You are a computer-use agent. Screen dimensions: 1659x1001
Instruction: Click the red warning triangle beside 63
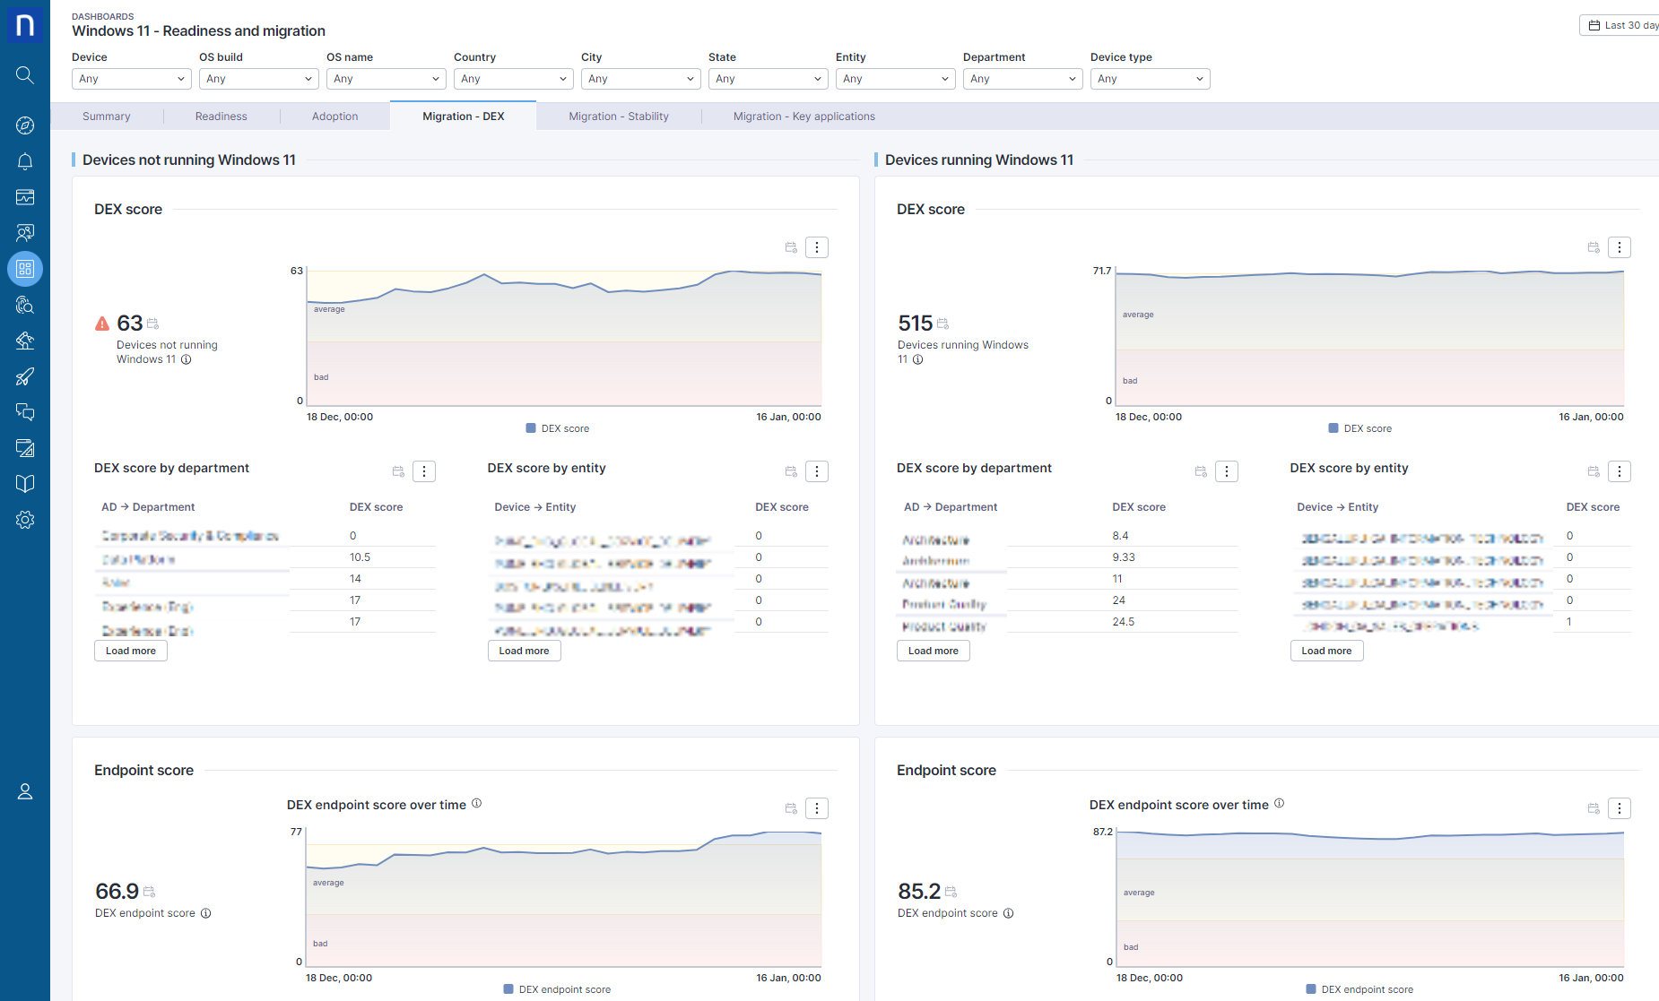102,324
